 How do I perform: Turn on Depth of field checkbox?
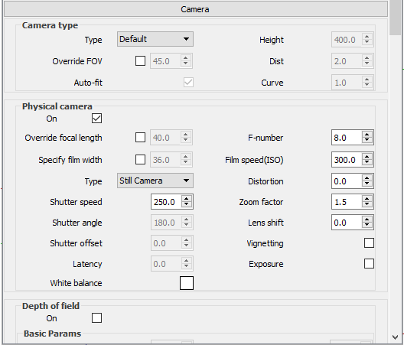click(x=96, y=318)
